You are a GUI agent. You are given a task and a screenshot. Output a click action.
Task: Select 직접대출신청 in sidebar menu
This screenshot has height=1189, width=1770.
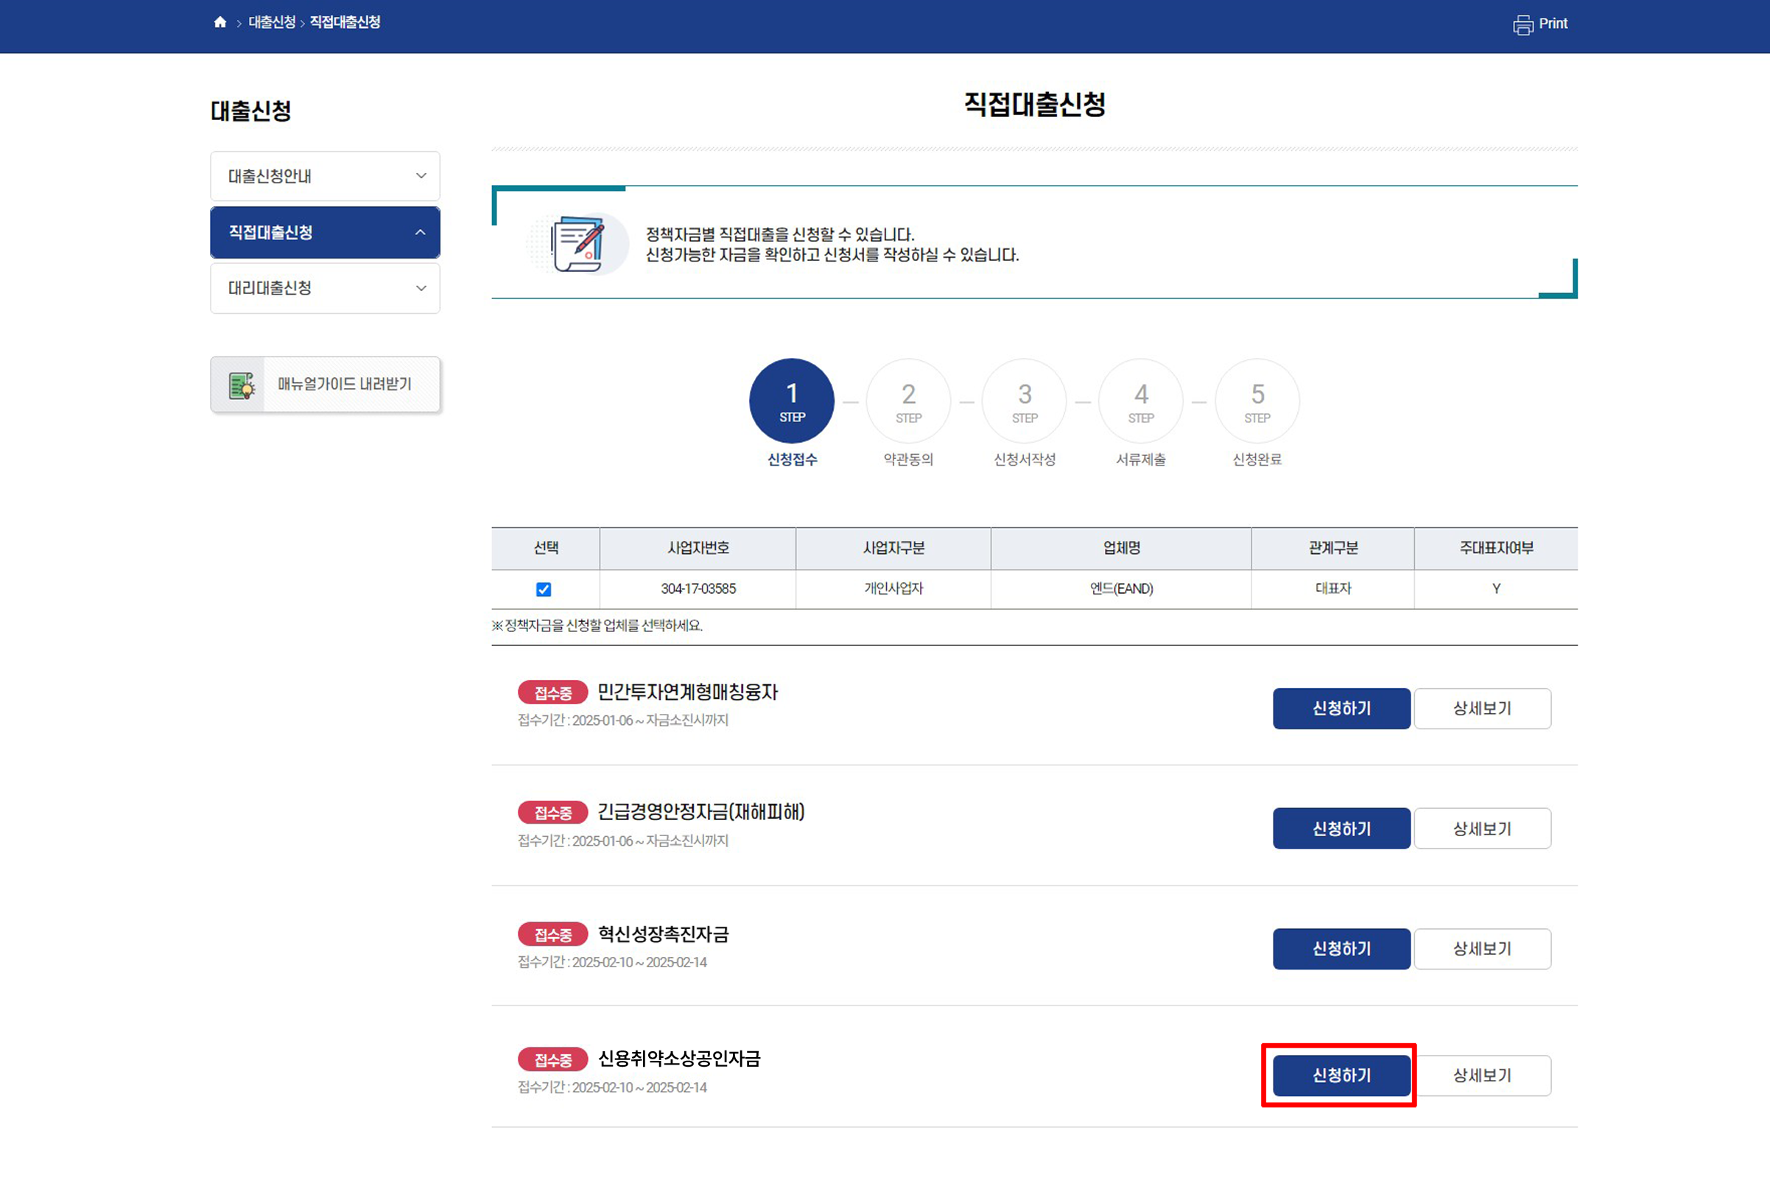tap(270, 232)
